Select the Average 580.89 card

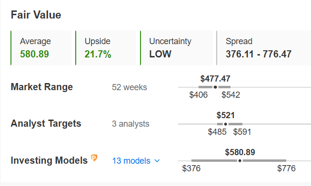pyautogui.click(x=41, y=48)
